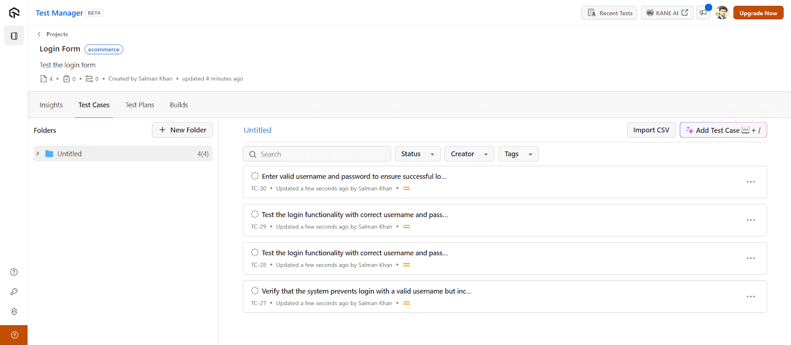Click the status circle icon of TC-30
This screenshot has width=791, height=345.
tap(255, 176)
